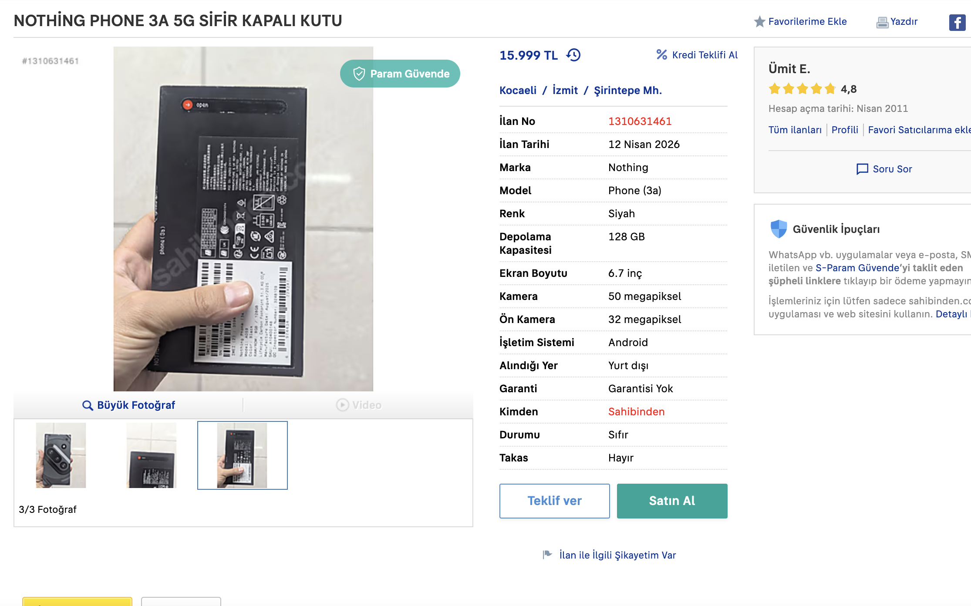The image size is (971, 606).
Task: Open the S-Param Güvende link
Action: 857,268
